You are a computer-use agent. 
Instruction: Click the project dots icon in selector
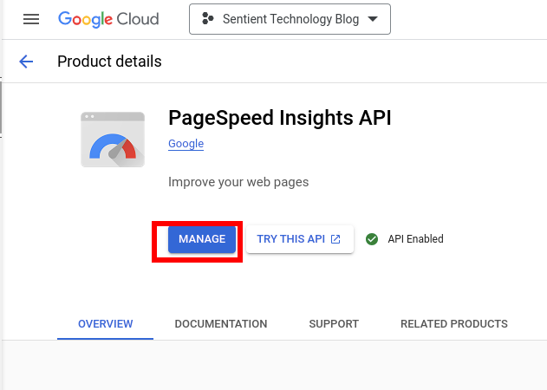coord(208,19)
